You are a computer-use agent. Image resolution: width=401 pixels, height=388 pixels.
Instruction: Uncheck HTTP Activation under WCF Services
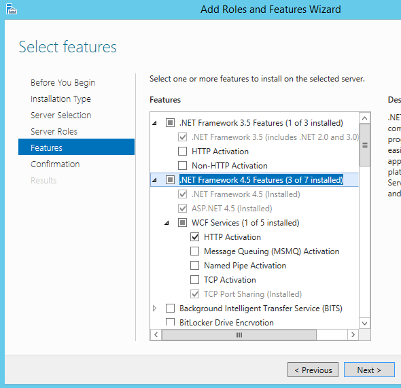[x=194, y=237]
